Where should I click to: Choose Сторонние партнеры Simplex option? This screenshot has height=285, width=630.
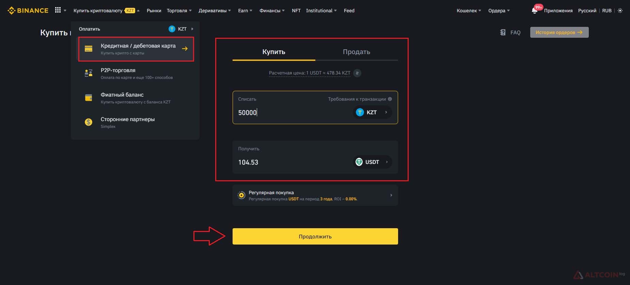[136, 122]
